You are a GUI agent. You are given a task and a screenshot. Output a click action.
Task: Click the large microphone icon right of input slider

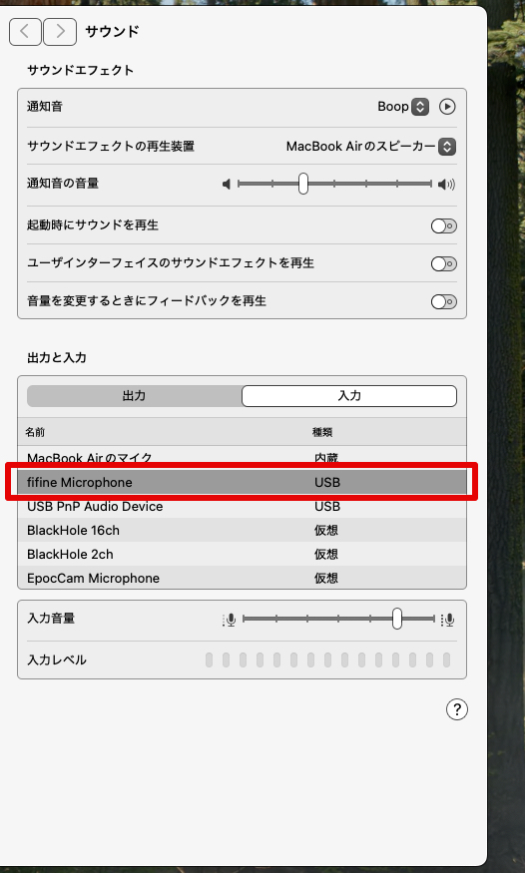(x=447, y=620)
